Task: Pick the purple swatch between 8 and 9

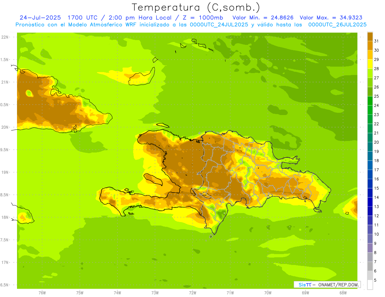Action: point(370,248)
